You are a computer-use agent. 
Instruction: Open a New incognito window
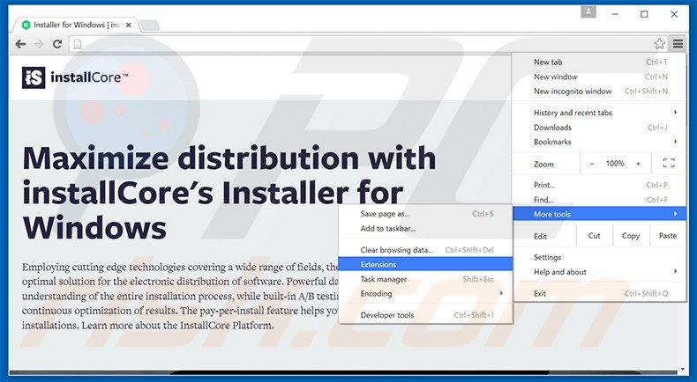point(600,92)
